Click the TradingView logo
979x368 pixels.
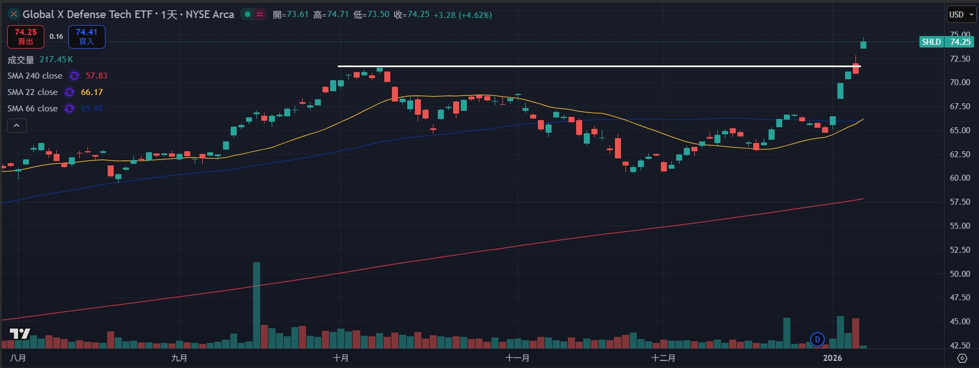(20, 334)
